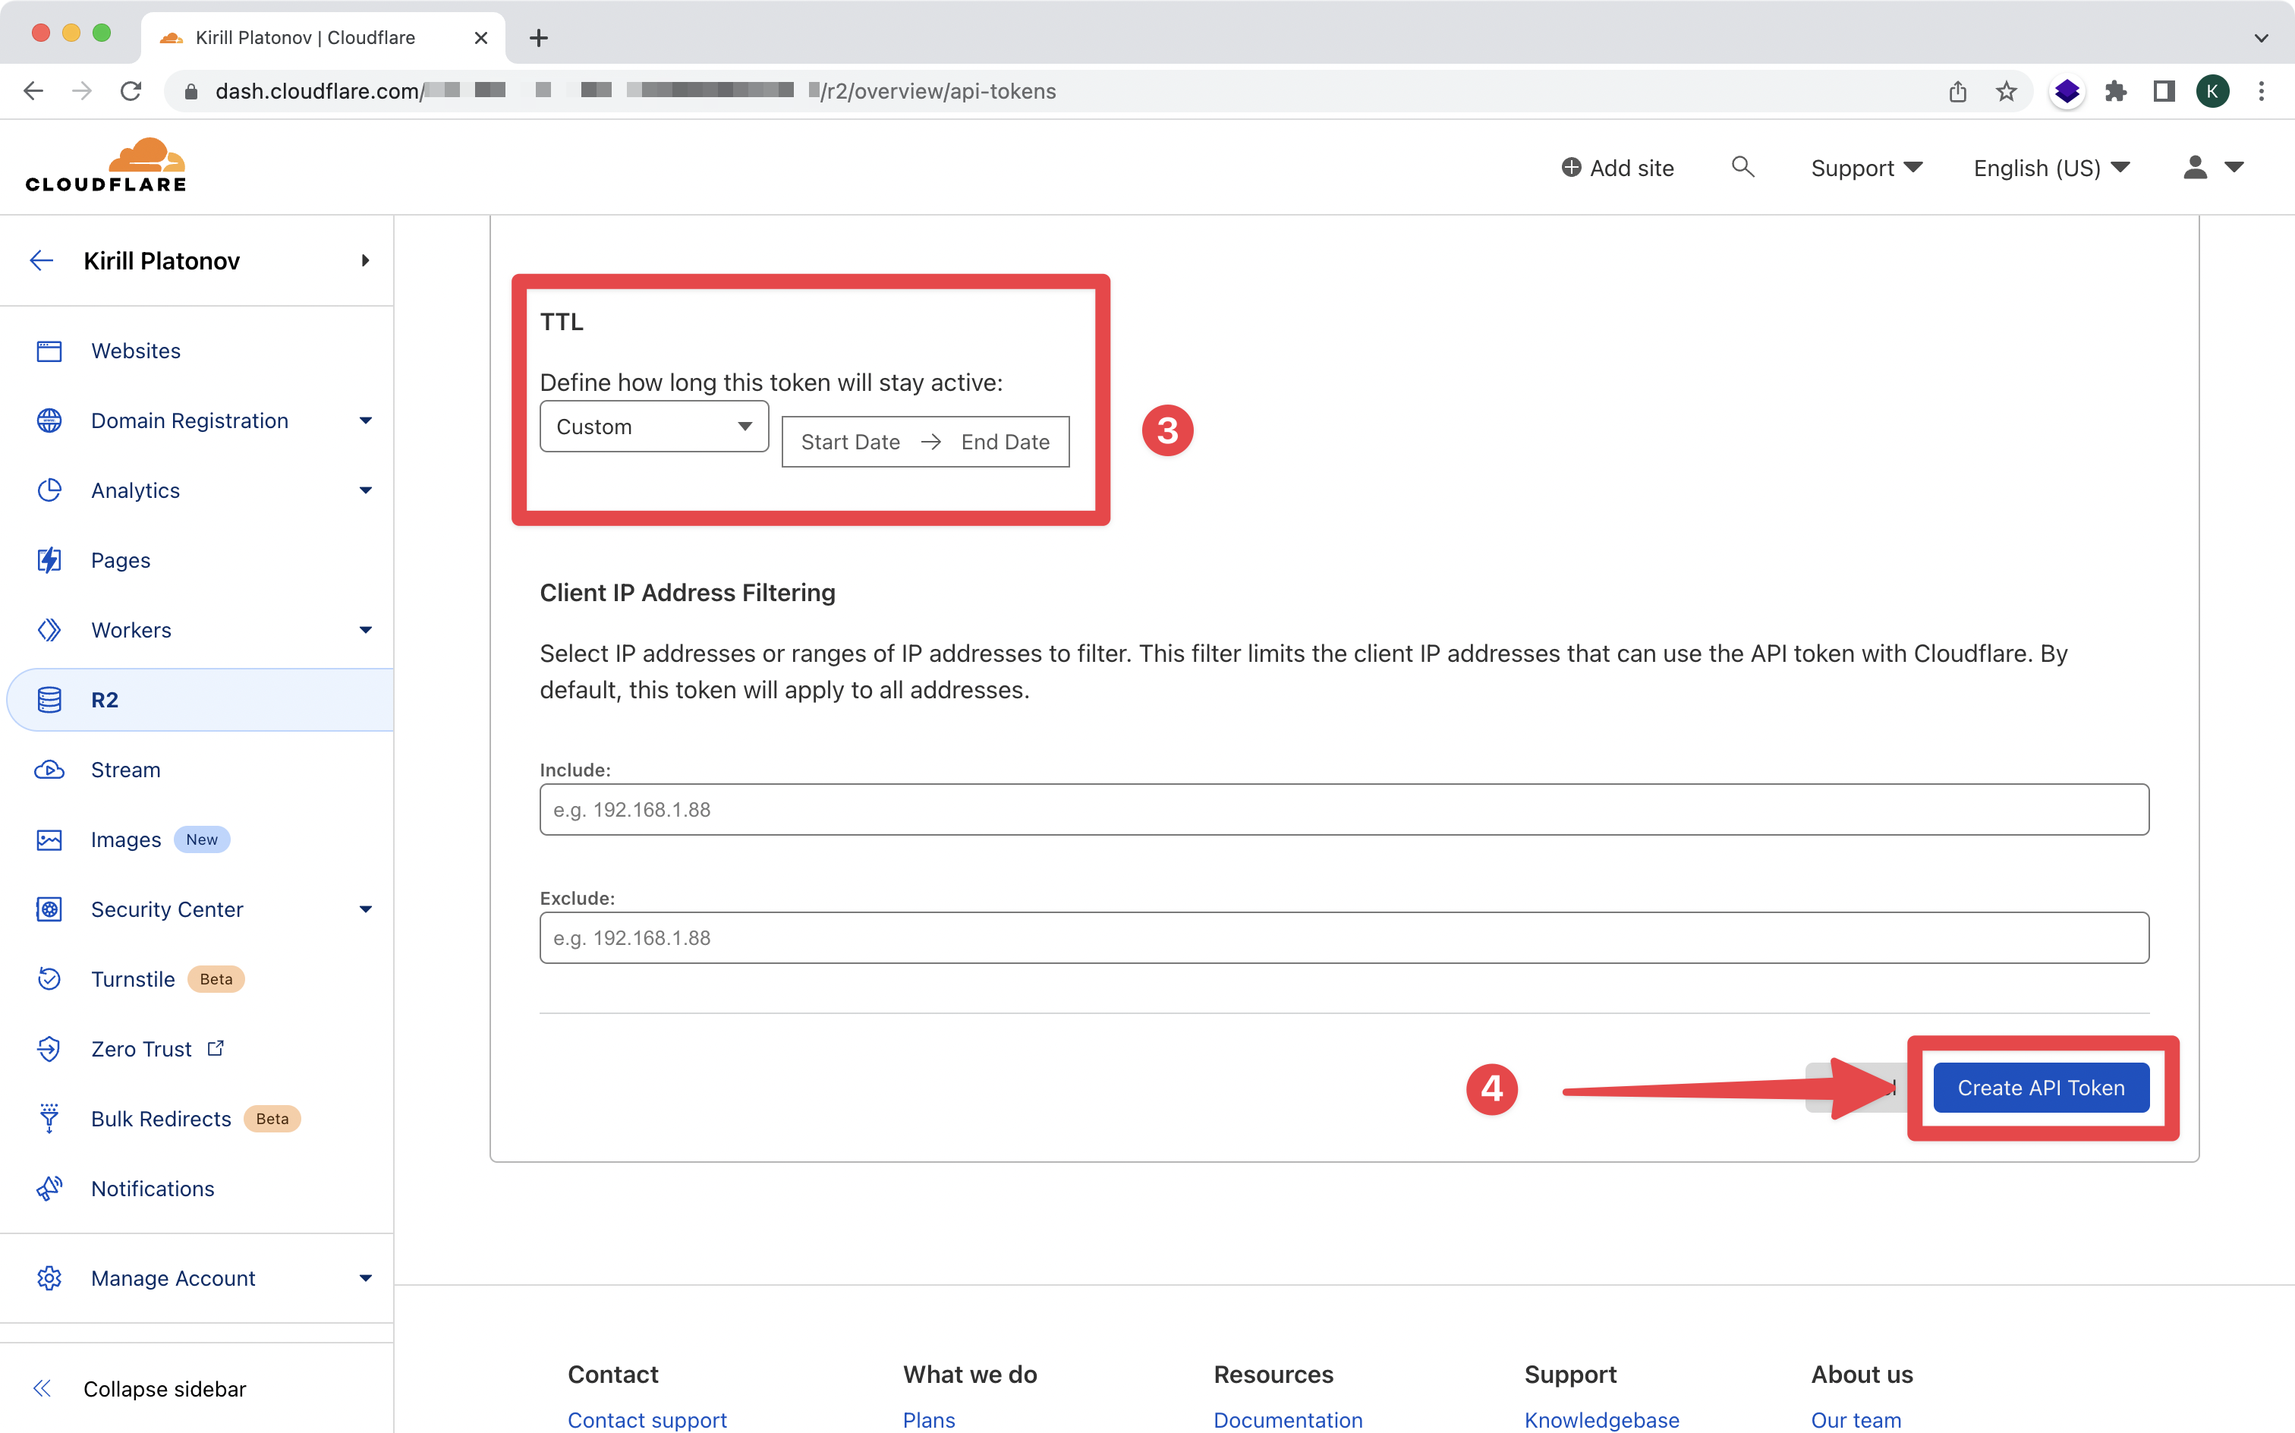Click Add site in the header
Viewport: 2295px width, 1433px height.
click(1617, 168)
